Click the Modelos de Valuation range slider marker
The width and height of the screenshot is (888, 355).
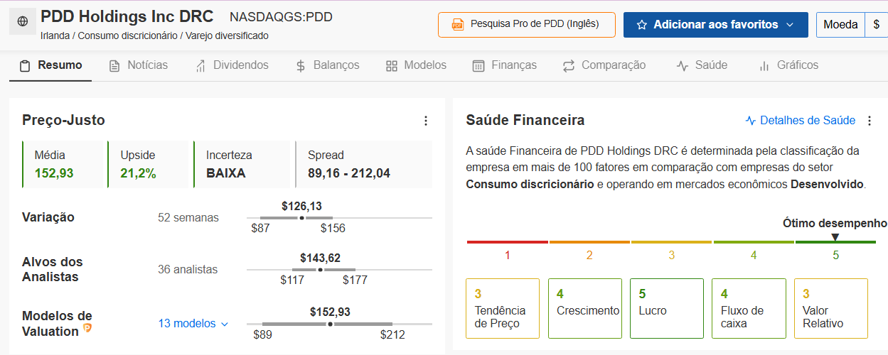point(330,324)
